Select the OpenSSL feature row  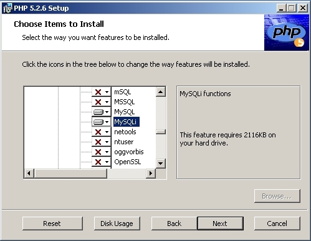click(x=128, y=162)
